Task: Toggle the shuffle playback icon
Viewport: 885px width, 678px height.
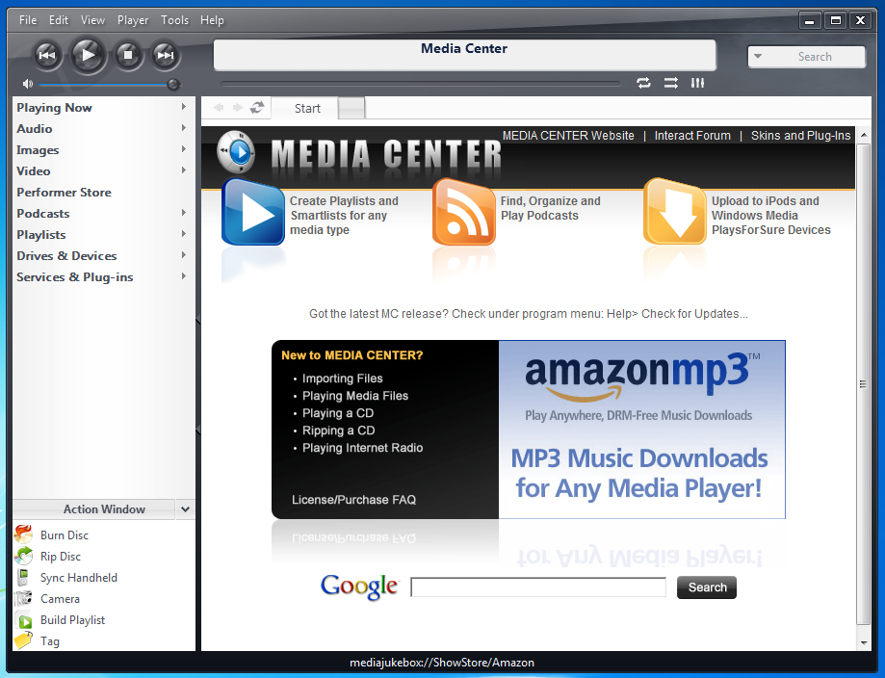Action: (670, 83)
